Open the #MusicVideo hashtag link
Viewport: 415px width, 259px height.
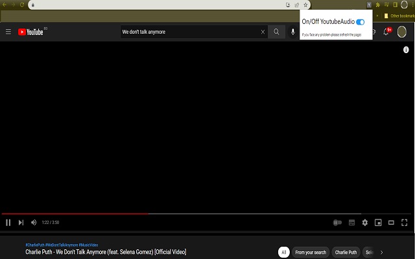click(88, 245)
